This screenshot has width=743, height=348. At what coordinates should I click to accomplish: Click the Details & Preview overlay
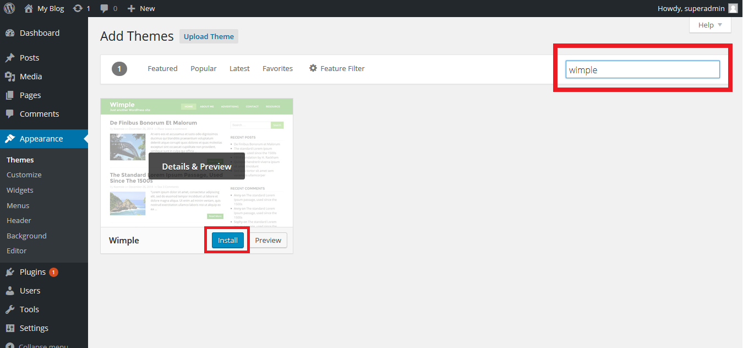pyautogui.click(x=196, y=166)
